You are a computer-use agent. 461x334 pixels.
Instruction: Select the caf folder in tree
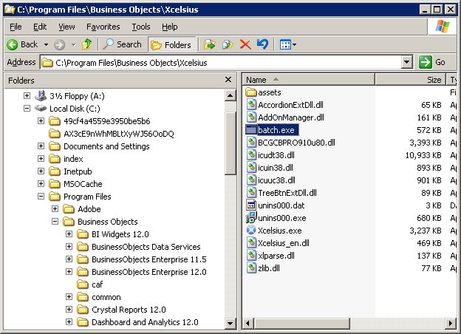97,284
